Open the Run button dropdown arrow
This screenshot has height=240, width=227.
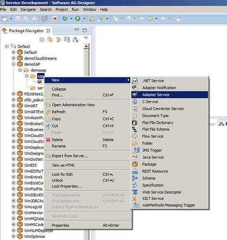(x=84, y=19)
